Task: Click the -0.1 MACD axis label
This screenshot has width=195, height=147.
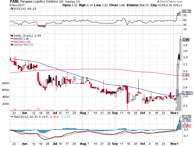Action: (x=186, y=136)
